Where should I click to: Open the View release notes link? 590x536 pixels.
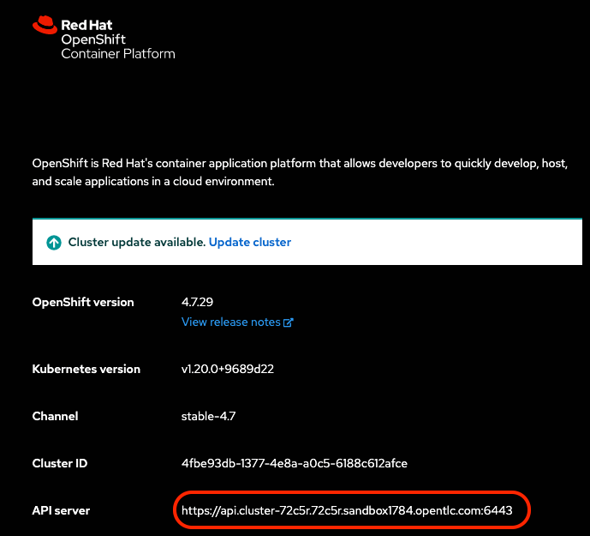(230, 322)
